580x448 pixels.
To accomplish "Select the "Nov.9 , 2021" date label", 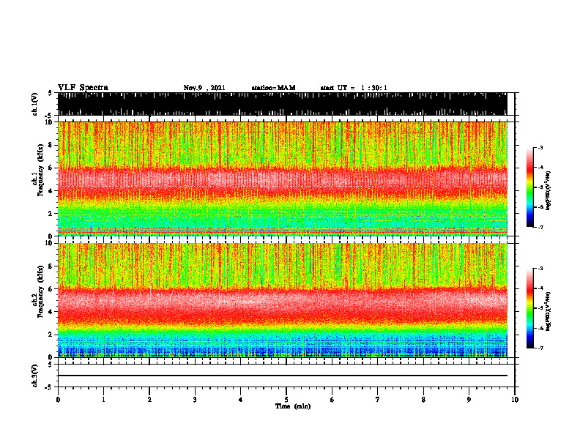I will click(204, 88).
